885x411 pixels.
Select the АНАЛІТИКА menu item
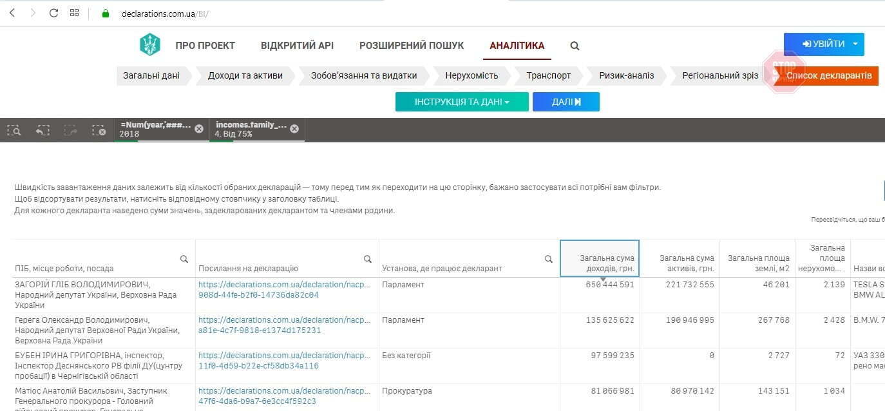click(517, 45)
